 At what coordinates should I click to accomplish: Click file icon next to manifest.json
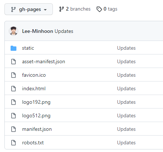click(x=13, y=129)
